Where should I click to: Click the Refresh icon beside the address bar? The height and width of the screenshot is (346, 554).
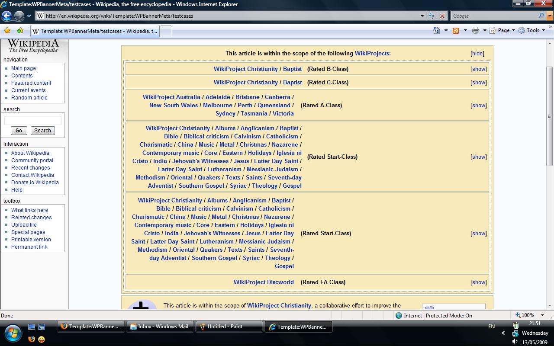(x=432, y=16)
